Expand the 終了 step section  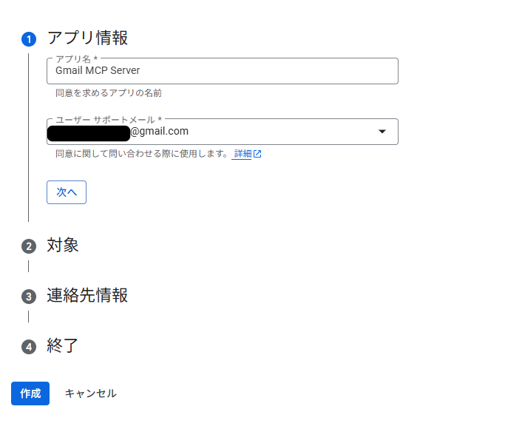pos(63,345)
